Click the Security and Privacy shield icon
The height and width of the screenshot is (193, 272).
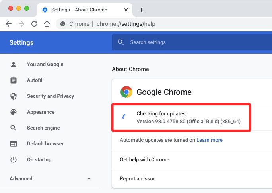point(14,96)
